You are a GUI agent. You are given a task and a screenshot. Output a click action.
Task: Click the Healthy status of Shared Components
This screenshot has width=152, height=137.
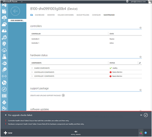(x=113, y=68)
